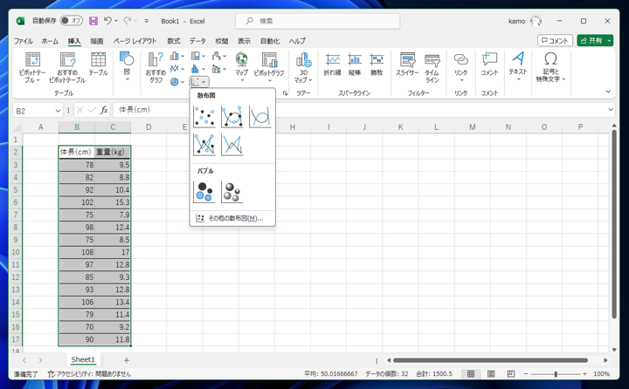Open the combo chart dropdown
This screenshot has height=389, width=629.
[219, 69]
